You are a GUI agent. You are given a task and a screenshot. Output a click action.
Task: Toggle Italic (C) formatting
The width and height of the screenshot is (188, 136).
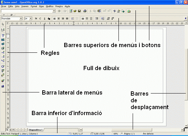40,18
